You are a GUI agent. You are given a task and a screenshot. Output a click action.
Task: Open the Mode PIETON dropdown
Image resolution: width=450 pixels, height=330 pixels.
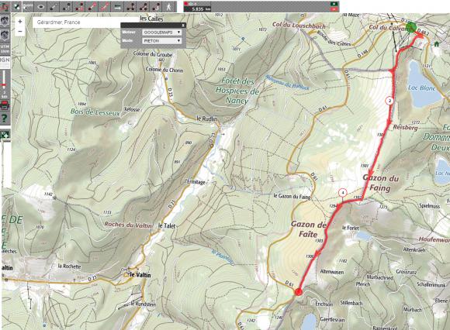click(162, 41)
